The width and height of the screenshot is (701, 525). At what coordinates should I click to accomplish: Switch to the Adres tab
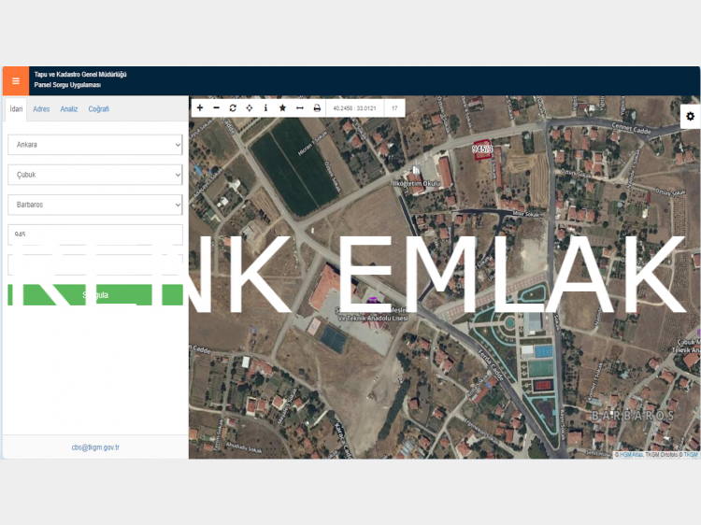pyautogui.click(x=41, y=109)
